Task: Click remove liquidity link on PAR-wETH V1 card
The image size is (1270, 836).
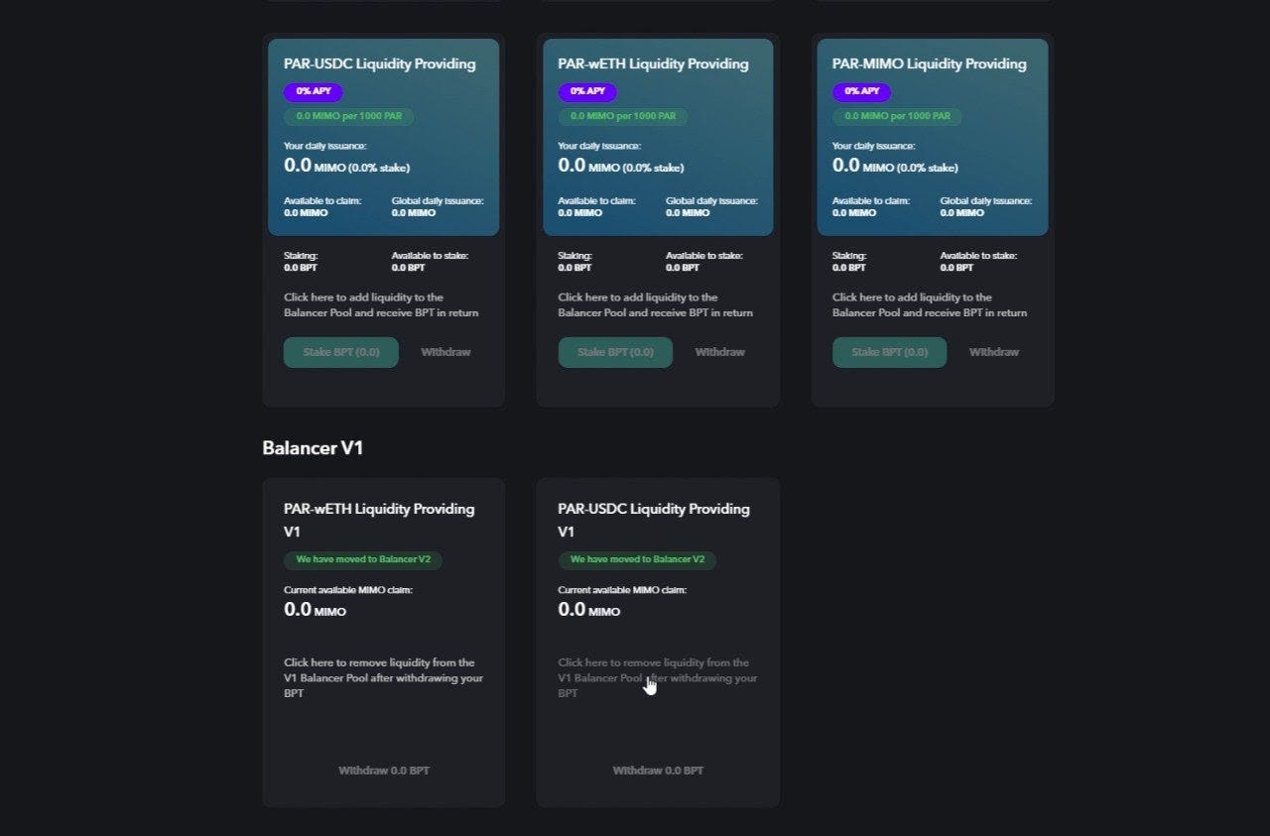Action: (383, 677)
